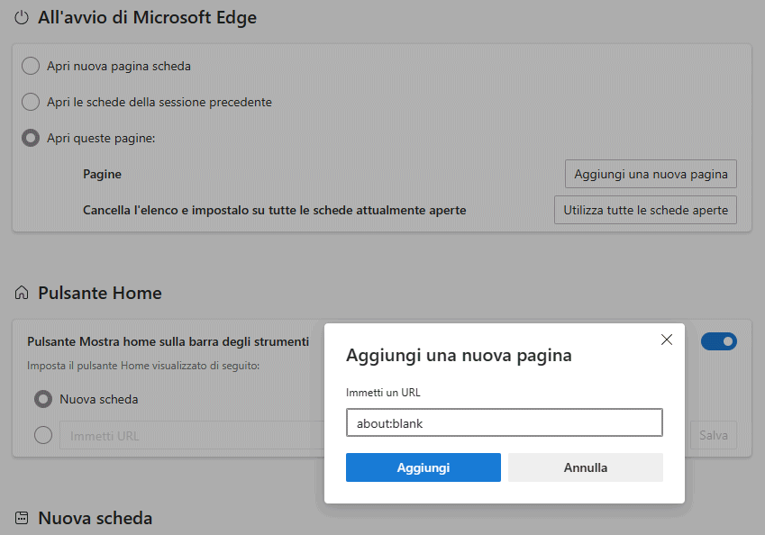Screen dimensions: 765x535
Task: Close the Aggiungi una nuova pagina dialog
Action: tap(667, 340)
